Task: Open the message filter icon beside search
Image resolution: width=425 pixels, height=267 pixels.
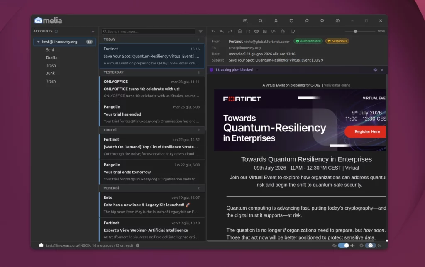Action: point(200,32)
